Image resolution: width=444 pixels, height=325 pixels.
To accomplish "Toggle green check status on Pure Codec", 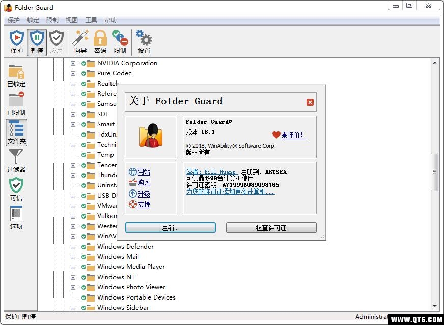I will [x=84, y=74].
